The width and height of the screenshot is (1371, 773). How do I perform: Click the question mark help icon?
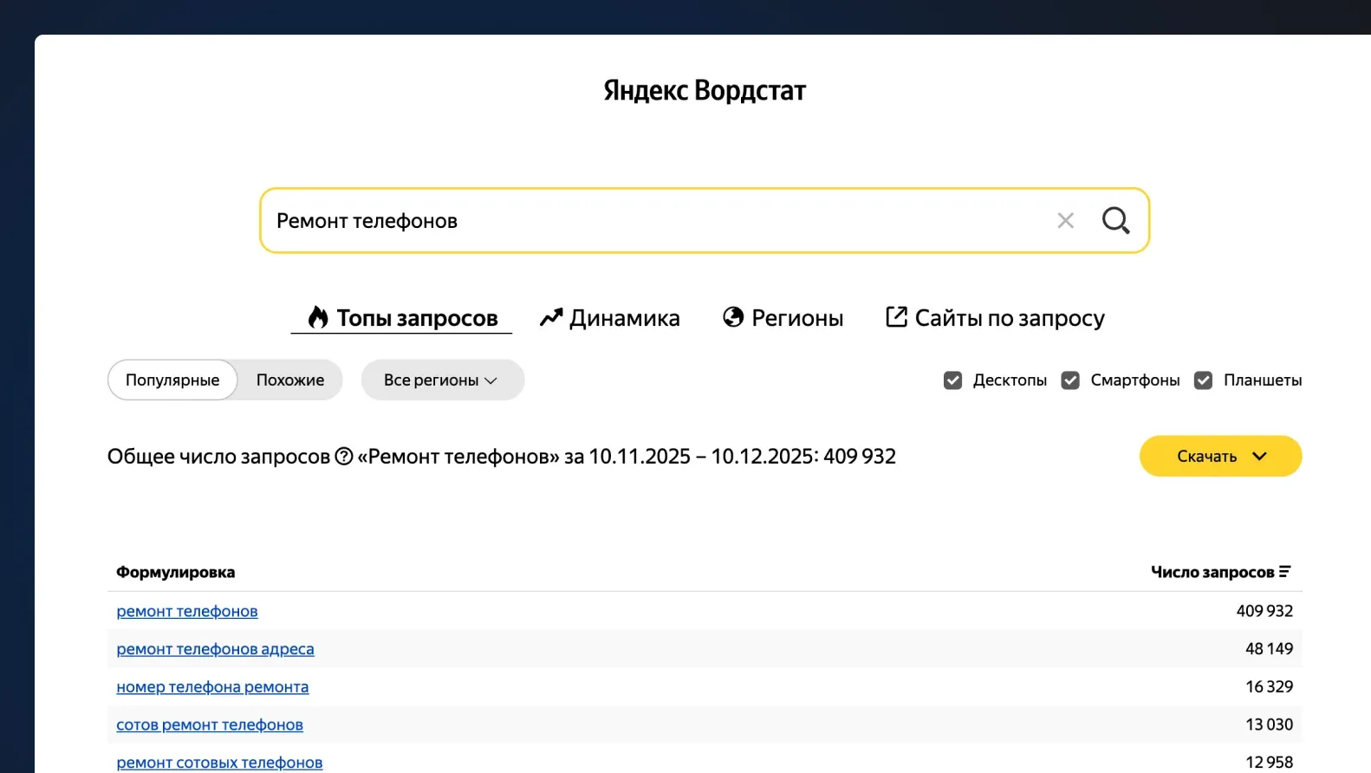(x=344, y=456)
